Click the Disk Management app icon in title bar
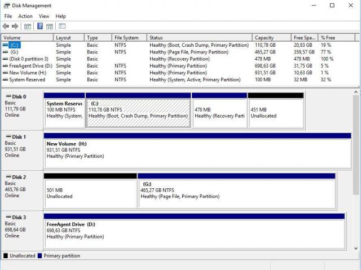This screenshot has width=361, height=270. click(x=6, y=5)
